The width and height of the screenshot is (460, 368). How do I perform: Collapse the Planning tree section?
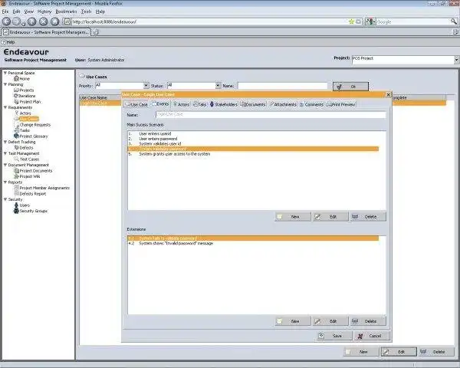point(5,84)
